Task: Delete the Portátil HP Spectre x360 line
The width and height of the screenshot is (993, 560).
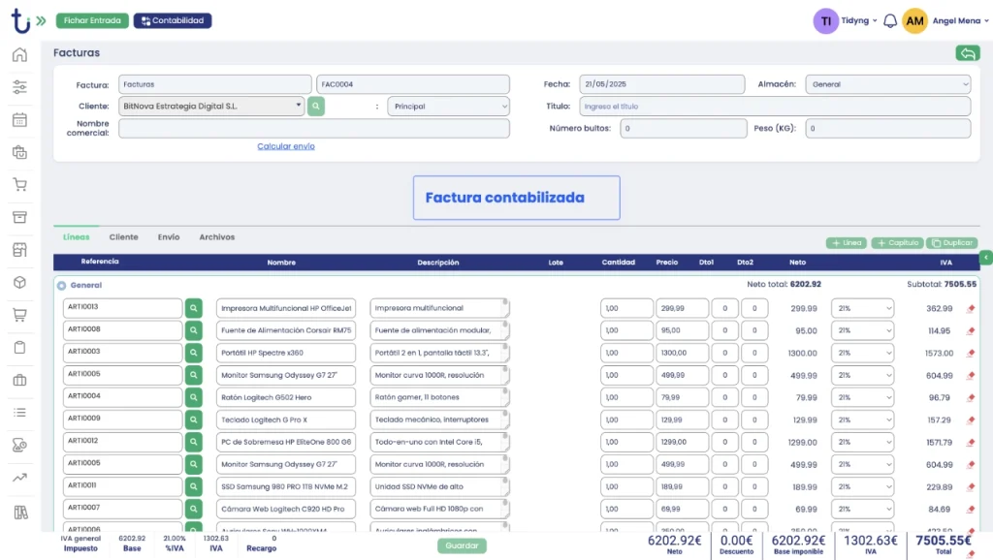Action: 971,354
